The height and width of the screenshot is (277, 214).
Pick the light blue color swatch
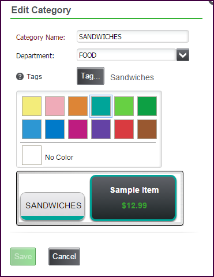pyautogui.click(x=32, y=129)
